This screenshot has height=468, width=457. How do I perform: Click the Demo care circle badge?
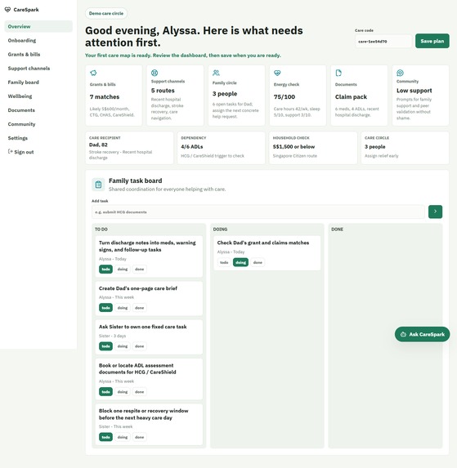click(x=106, y=13)
